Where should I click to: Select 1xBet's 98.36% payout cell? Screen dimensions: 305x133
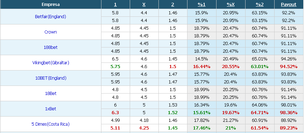point(289,113)
